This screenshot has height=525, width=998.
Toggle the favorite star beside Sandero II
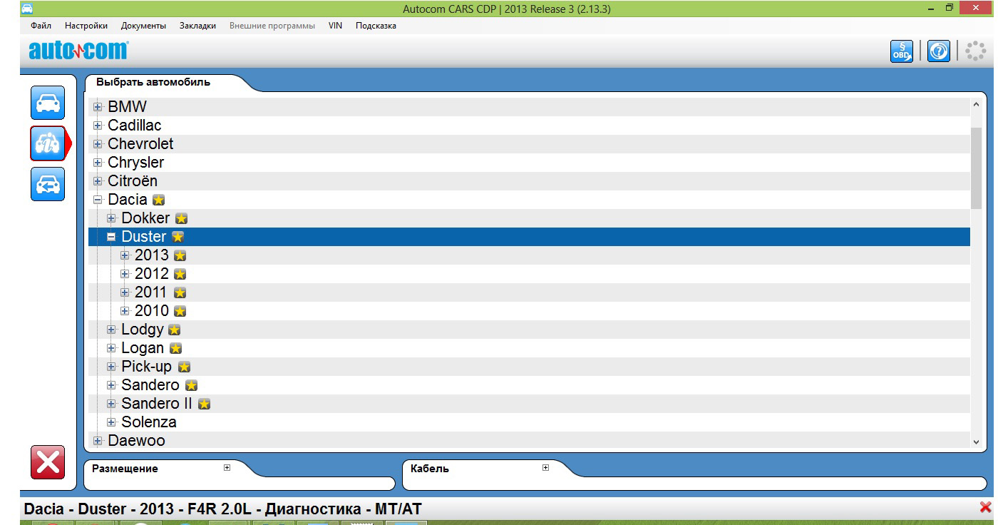click(204, 404)
